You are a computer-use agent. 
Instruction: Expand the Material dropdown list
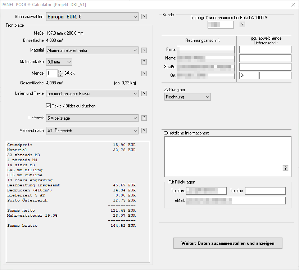click(92, 50)
